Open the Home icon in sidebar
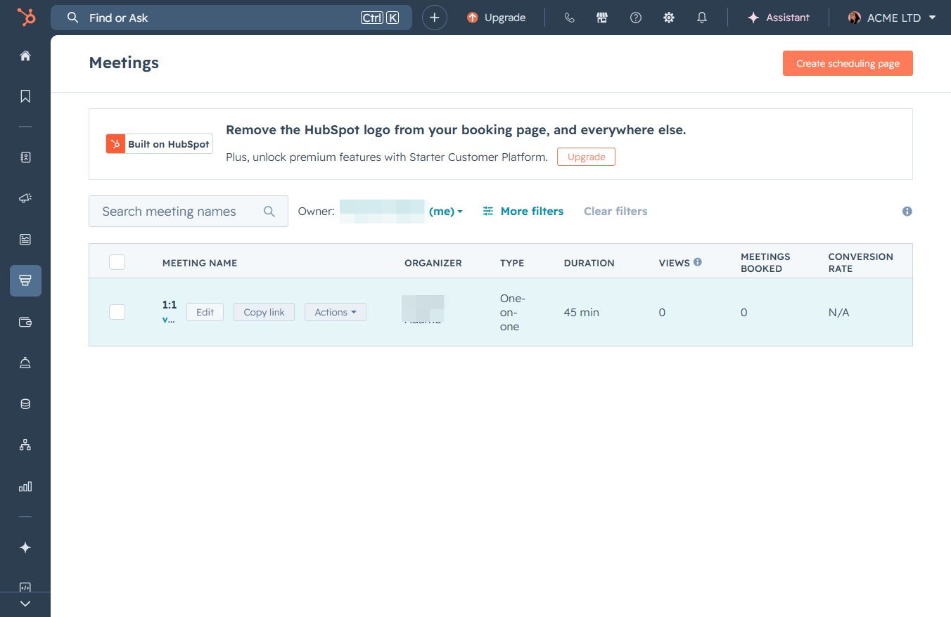Image resolution: width=951 pixels, height=617 pixels. click(x=25, y=56)
